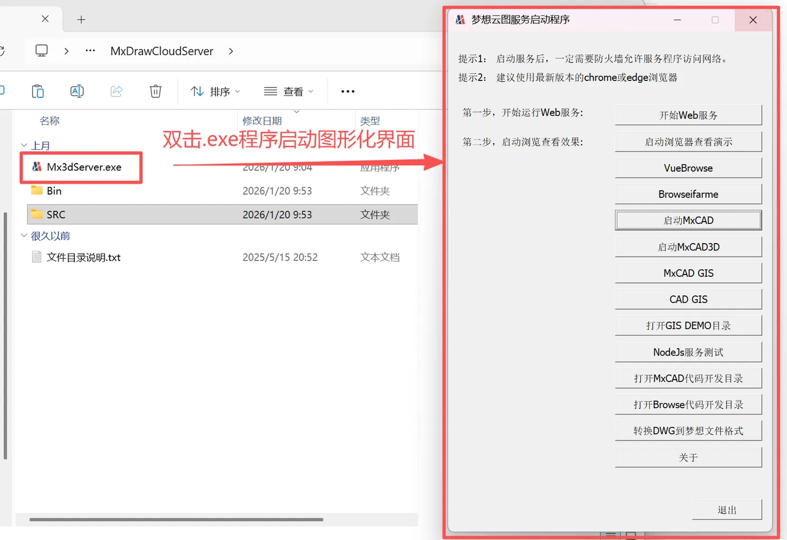Click the VueBrowse button

coord(689,168)
